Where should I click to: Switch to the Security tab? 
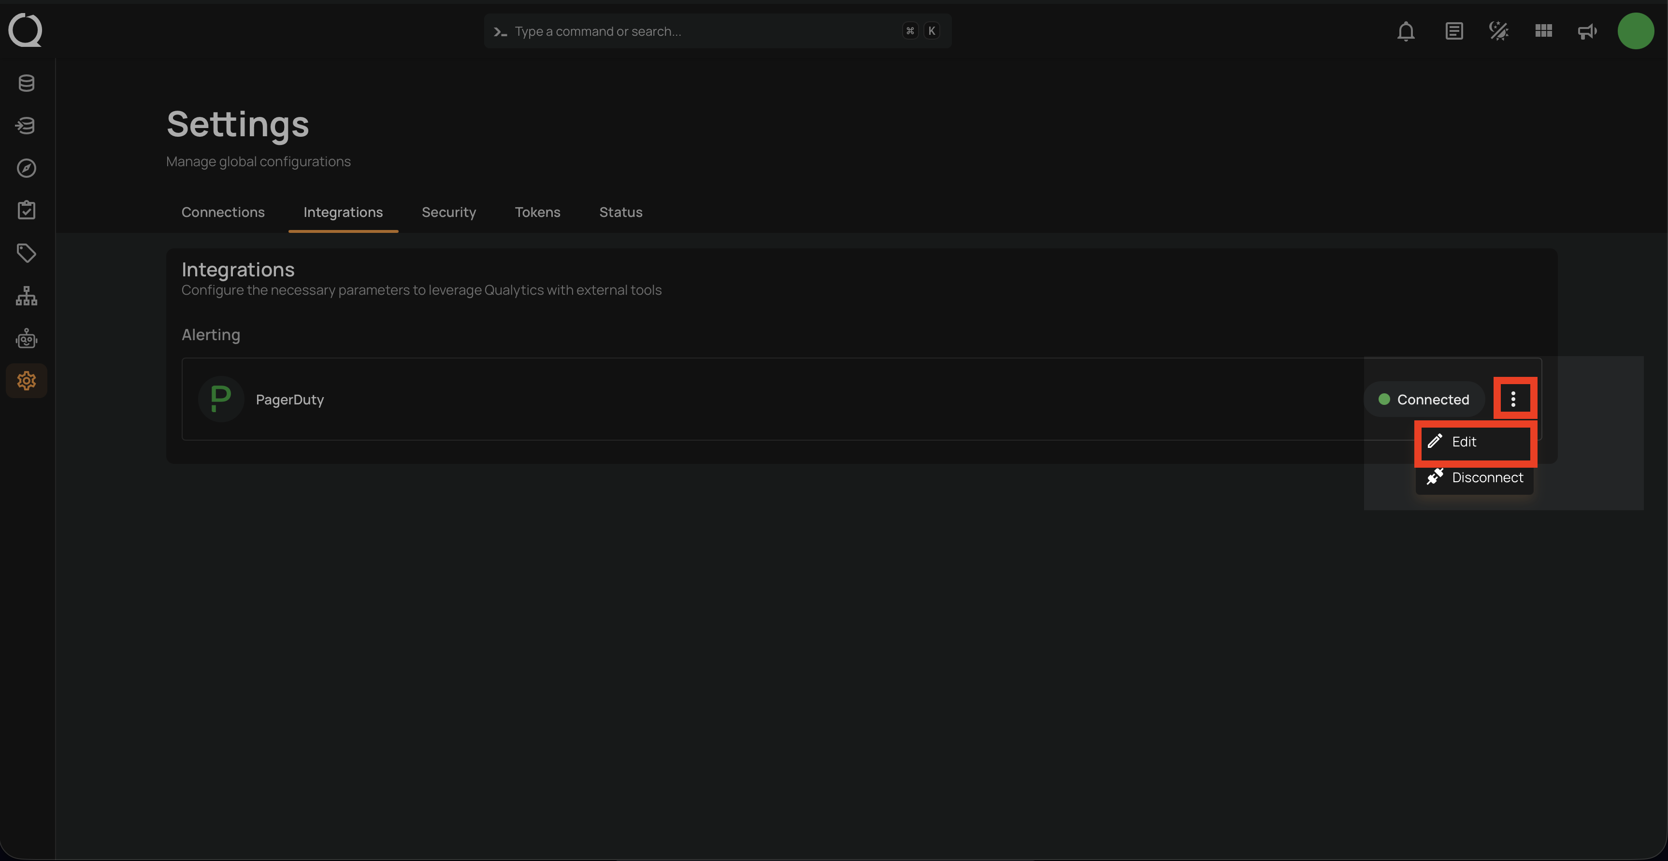pos(449,212)
